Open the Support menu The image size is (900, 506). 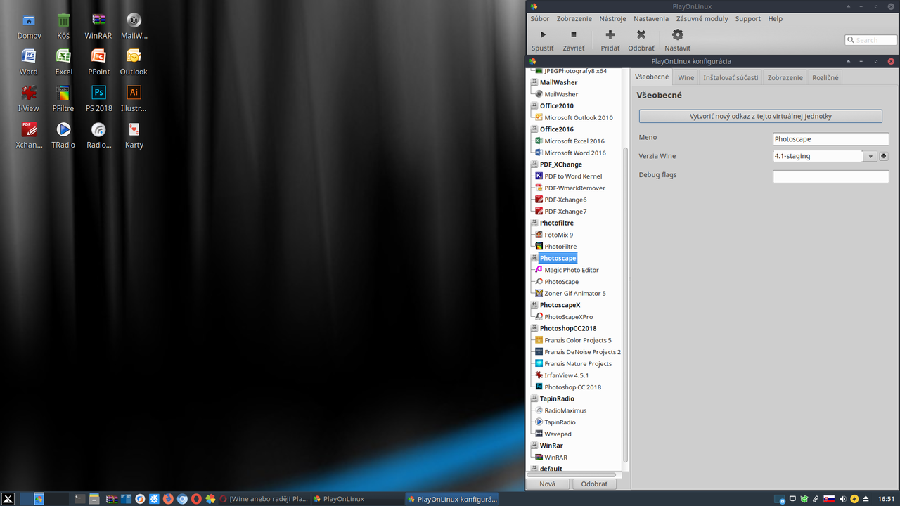(748, 19)
